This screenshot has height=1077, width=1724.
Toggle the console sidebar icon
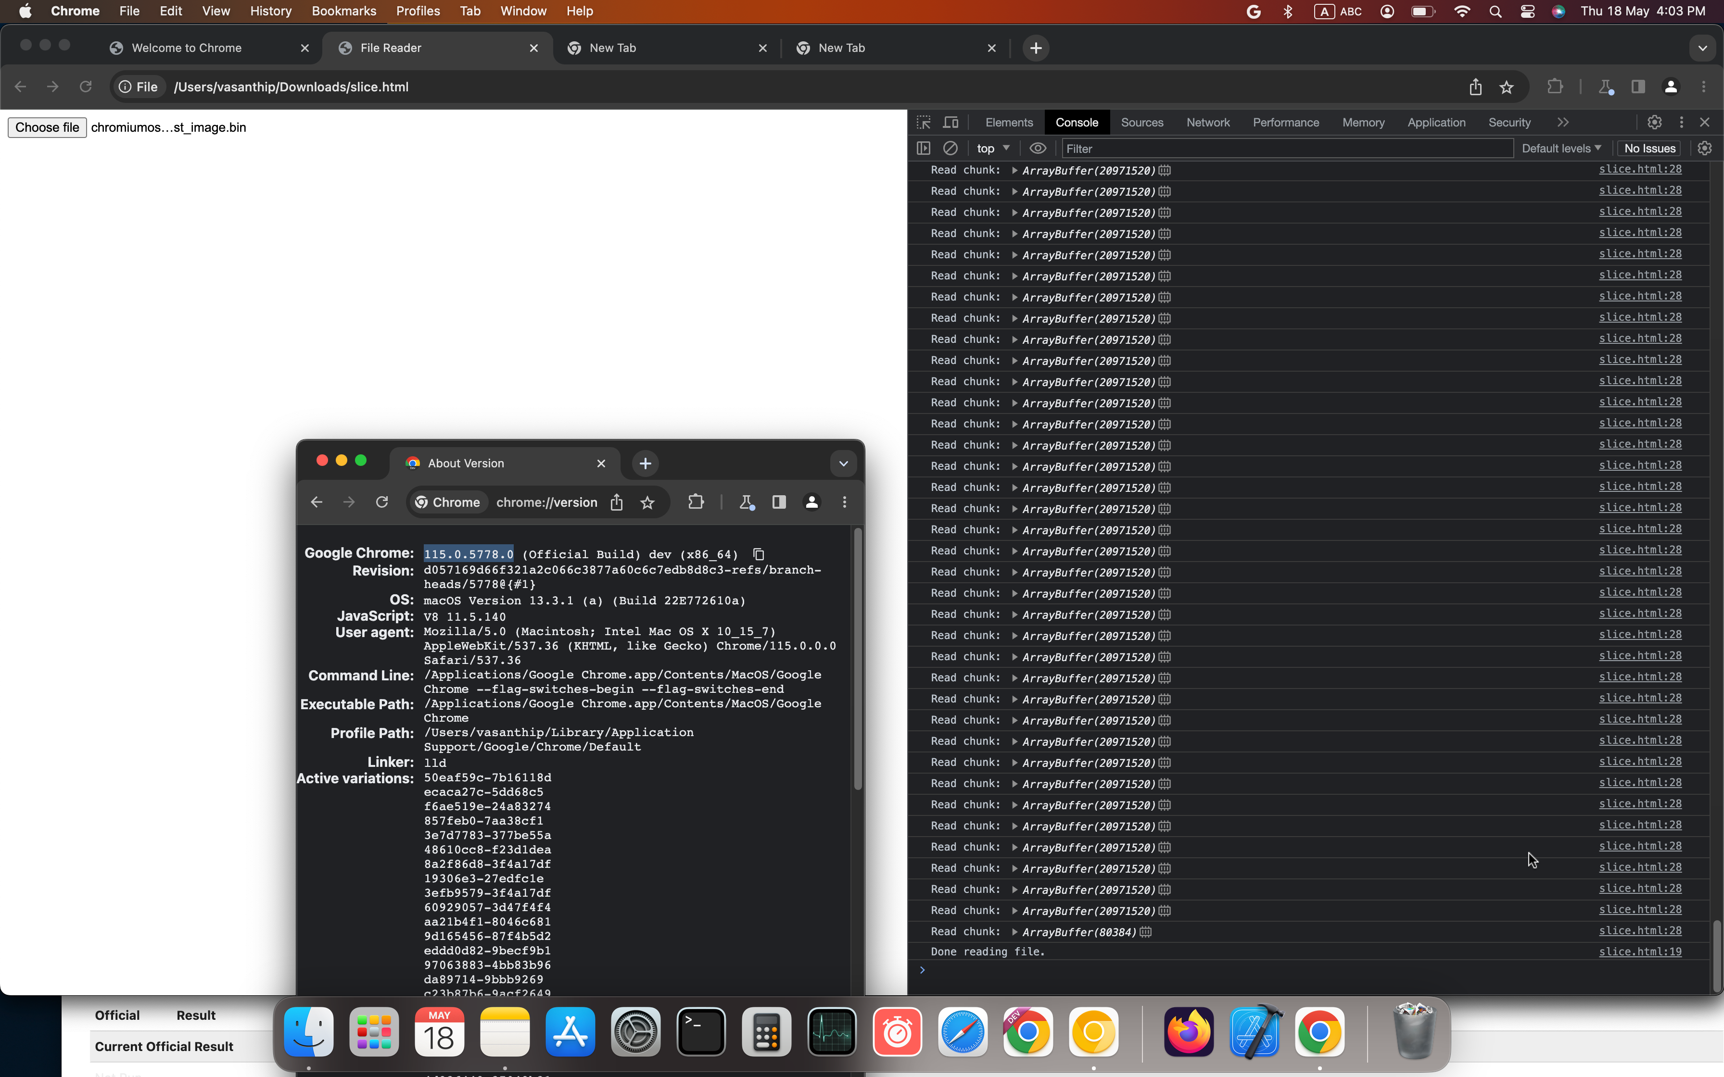924,148
